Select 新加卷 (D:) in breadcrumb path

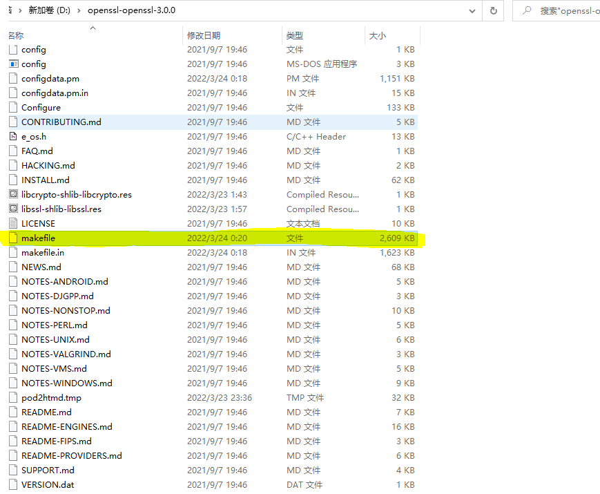click(x=49, y=10)
